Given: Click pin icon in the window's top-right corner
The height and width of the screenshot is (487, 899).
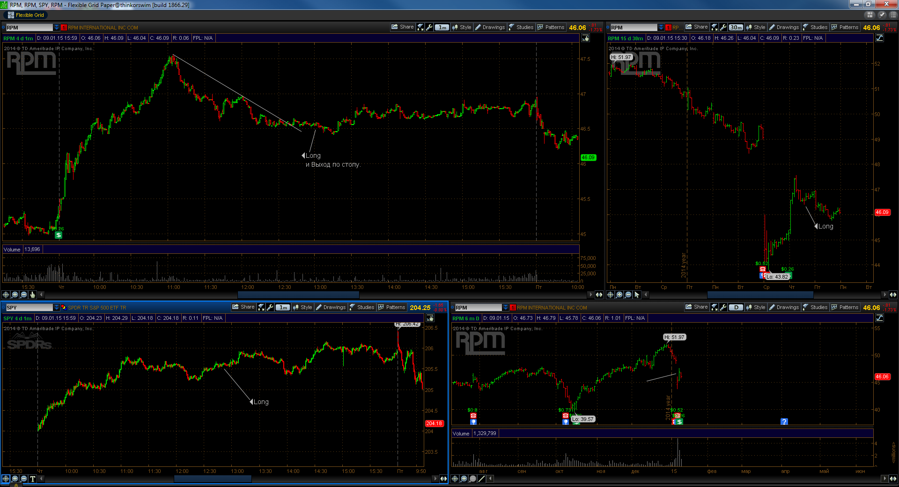Looking at the screenshot, I should [882, 15].
